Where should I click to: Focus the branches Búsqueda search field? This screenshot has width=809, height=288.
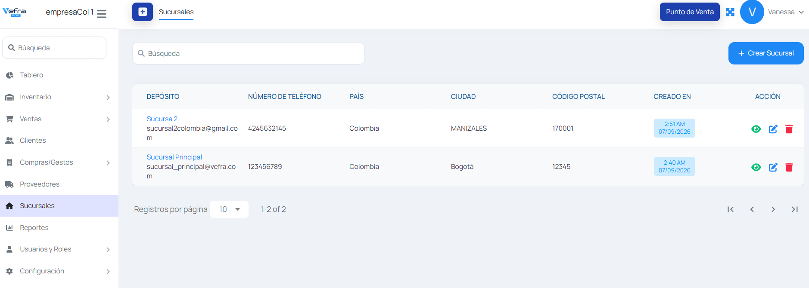tap(249, 53)
